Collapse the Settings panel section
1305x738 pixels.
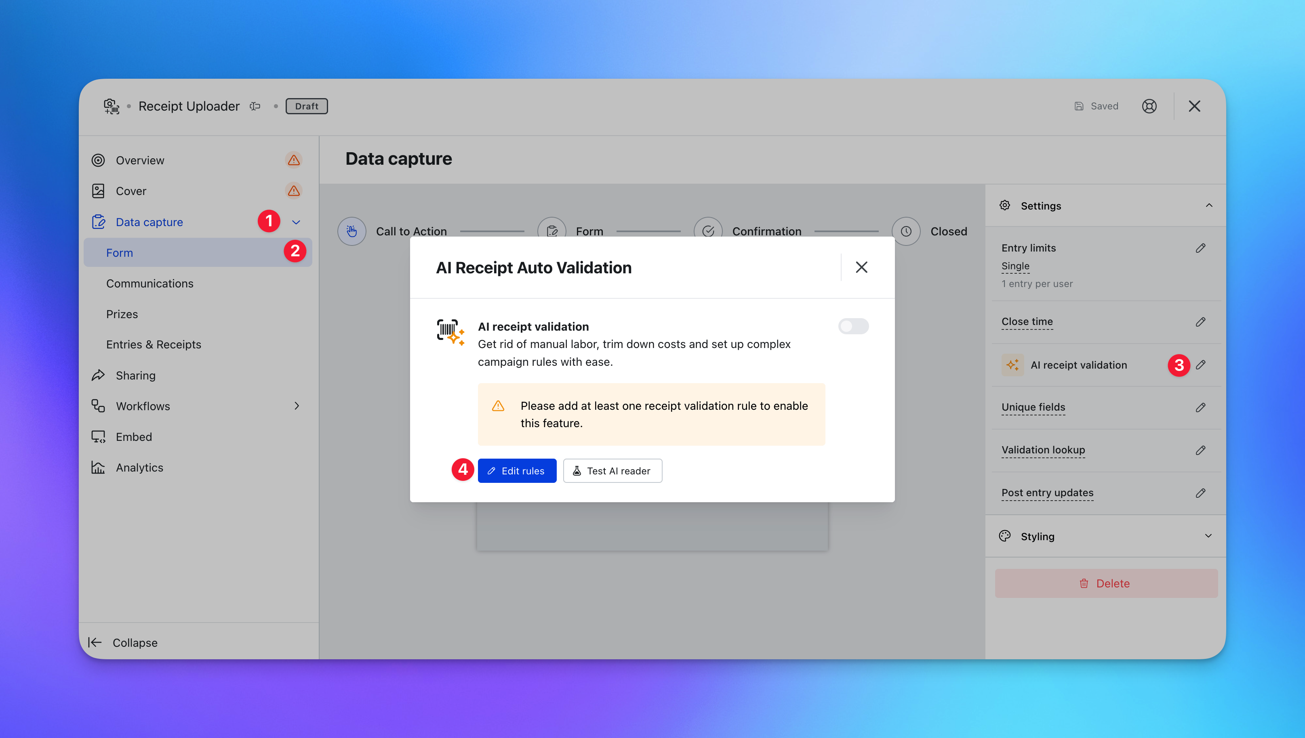pyautogui.click(x=1208, y=205)
